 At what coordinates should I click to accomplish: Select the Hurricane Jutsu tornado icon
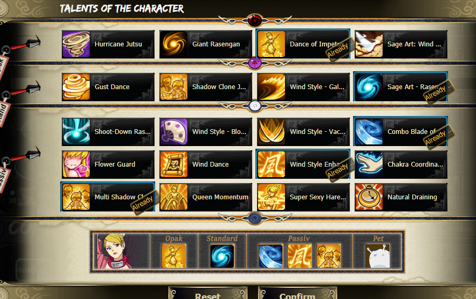pos(76,44)
